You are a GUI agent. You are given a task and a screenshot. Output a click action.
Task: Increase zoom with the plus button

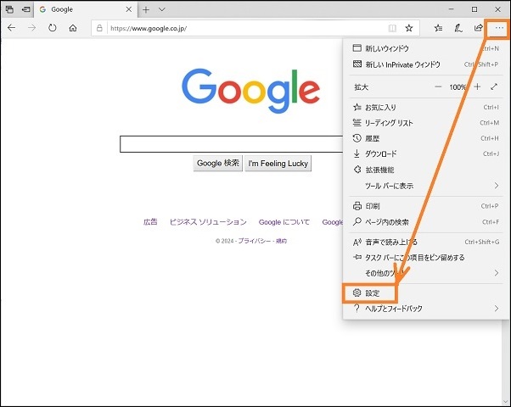[x=477, y=86]
